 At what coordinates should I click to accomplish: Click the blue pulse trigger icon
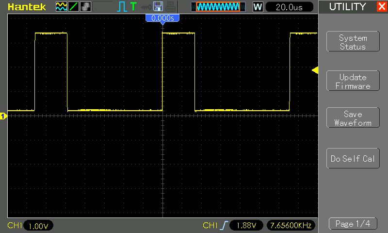point(122,7)
